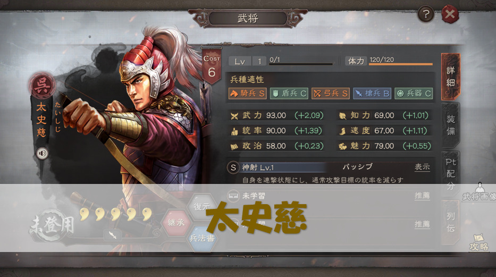This screenshot has width=496, height=277.
Task: Close the 武将 panel with X
Action: pyautogui.click(x=450, y=14)
